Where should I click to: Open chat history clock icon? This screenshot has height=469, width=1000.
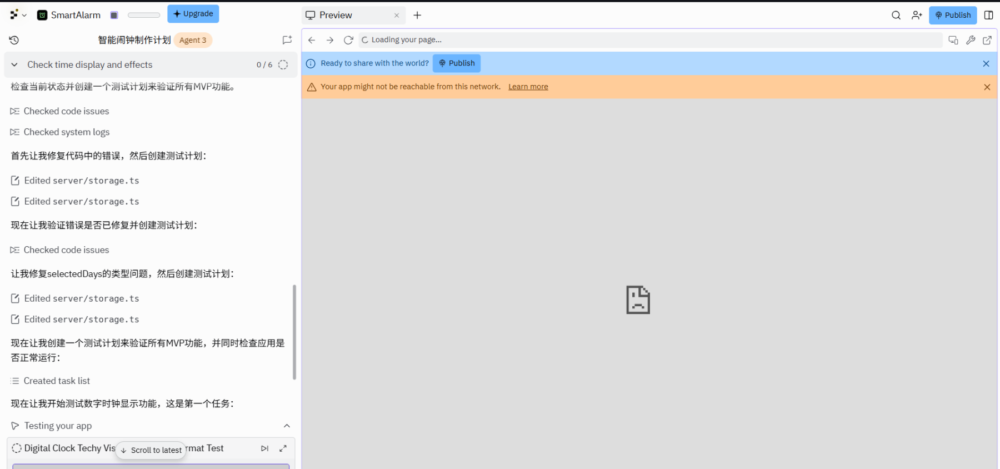(x=14, y=40)
